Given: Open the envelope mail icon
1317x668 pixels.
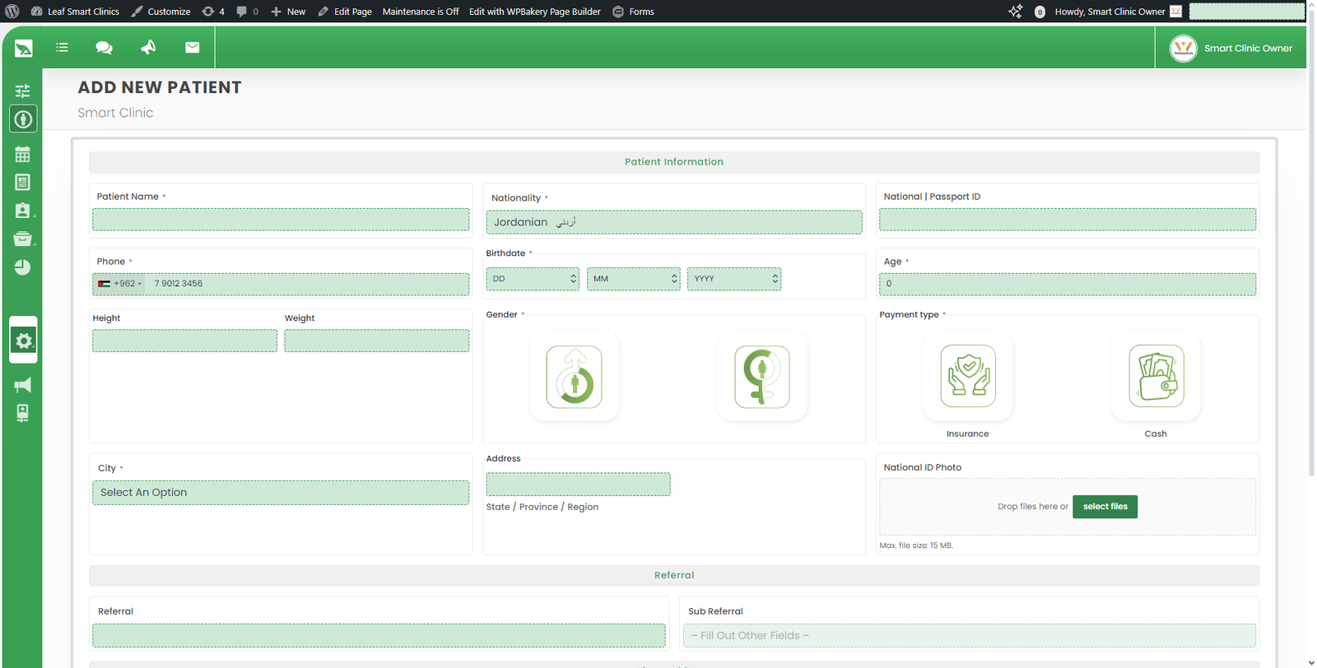Looking at the screenshot, I should (x=192, y=48).
